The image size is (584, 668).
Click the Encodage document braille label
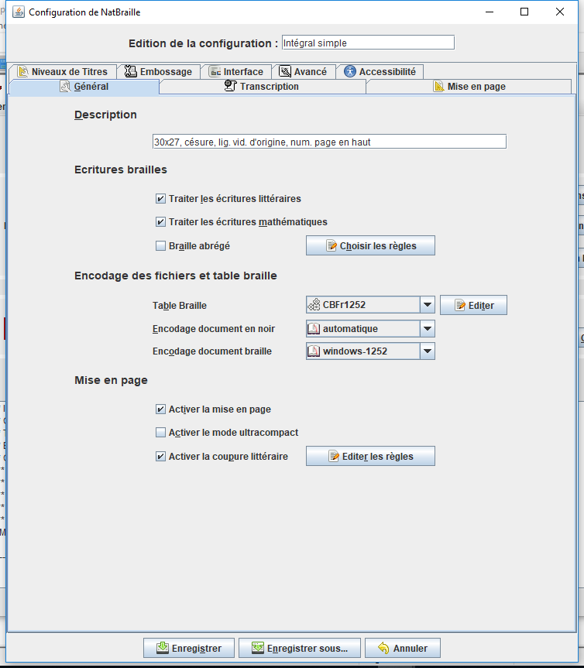tap(212, 351)
